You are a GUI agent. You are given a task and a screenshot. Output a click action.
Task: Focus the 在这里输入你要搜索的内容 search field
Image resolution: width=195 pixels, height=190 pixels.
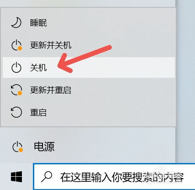pyautogui.click(x=114, y=177)
